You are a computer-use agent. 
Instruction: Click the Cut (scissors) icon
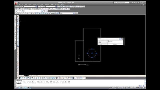point(32,9)
